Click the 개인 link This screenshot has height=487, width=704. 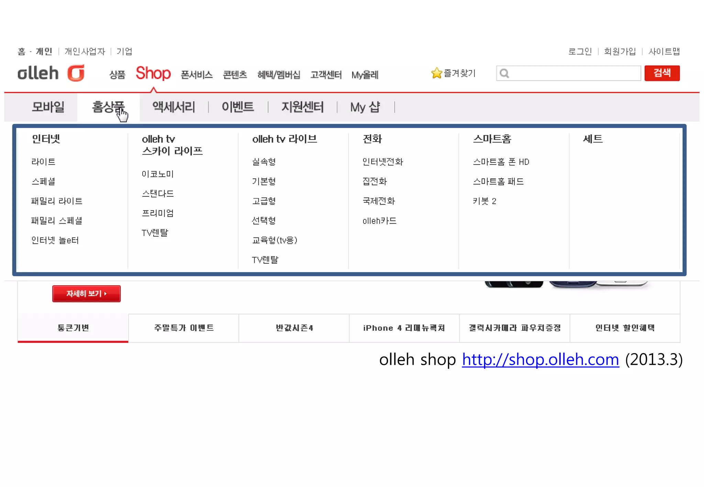coord(44,52)
